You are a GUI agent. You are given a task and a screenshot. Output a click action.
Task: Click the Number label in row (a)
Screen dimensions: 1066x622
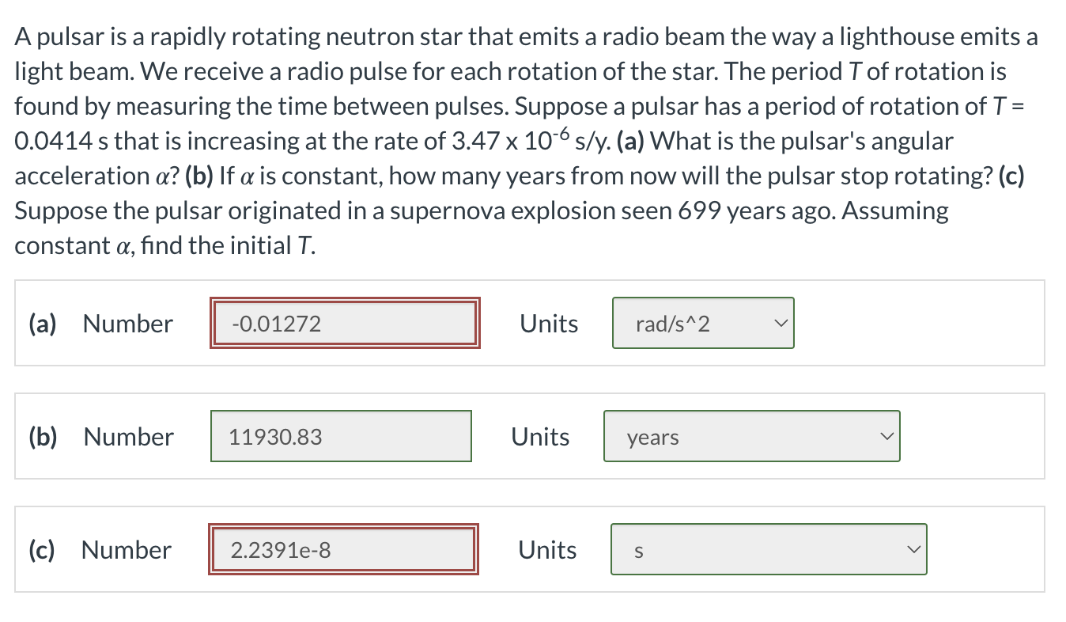click(x=127, y=323)
